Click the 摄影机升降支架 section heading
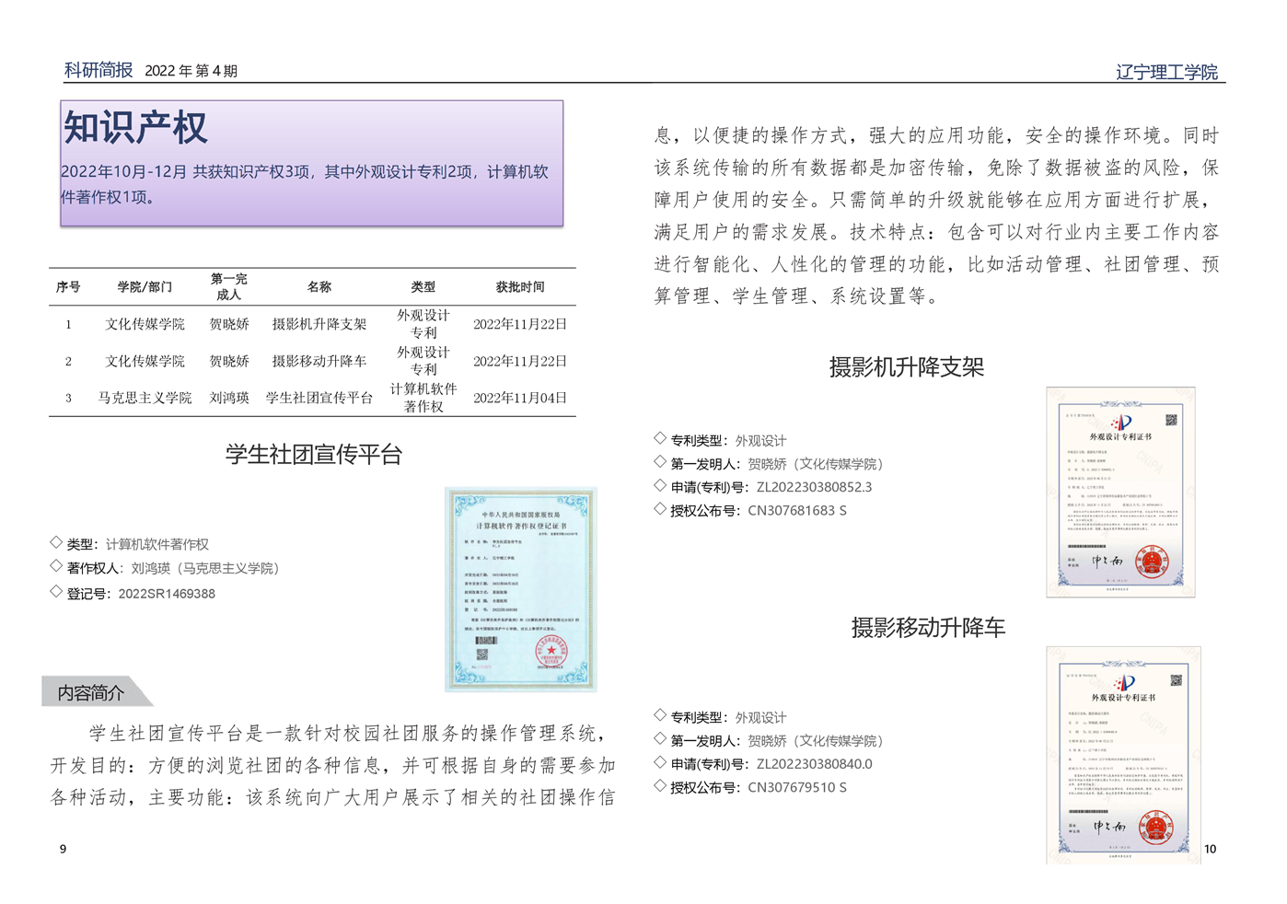This screenshot has width=1287, height=904. 907,367
